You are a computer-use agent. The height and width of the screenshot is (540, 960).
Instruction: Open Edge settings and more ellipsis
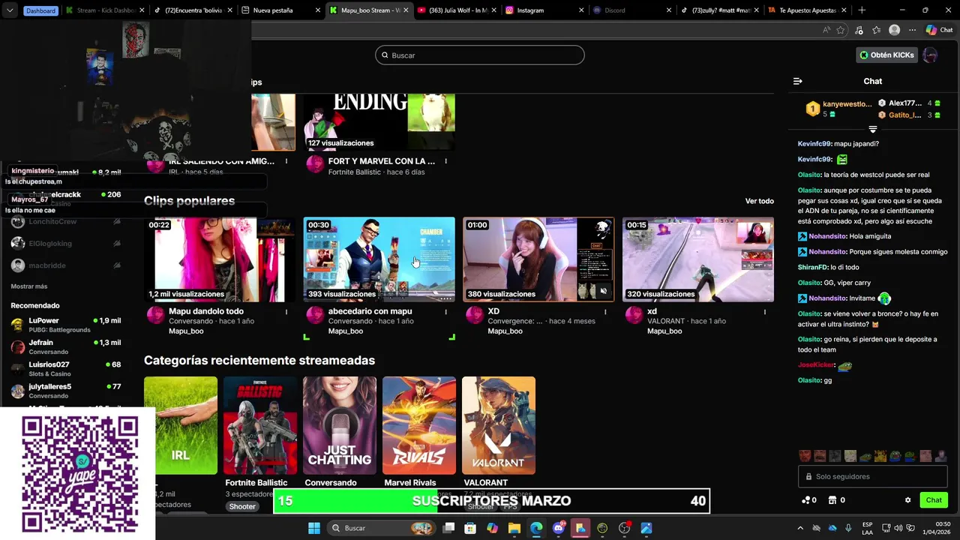point(912,30)
